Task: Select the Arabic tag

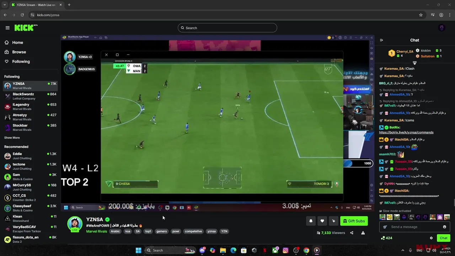Action: [x=115, y=231]
